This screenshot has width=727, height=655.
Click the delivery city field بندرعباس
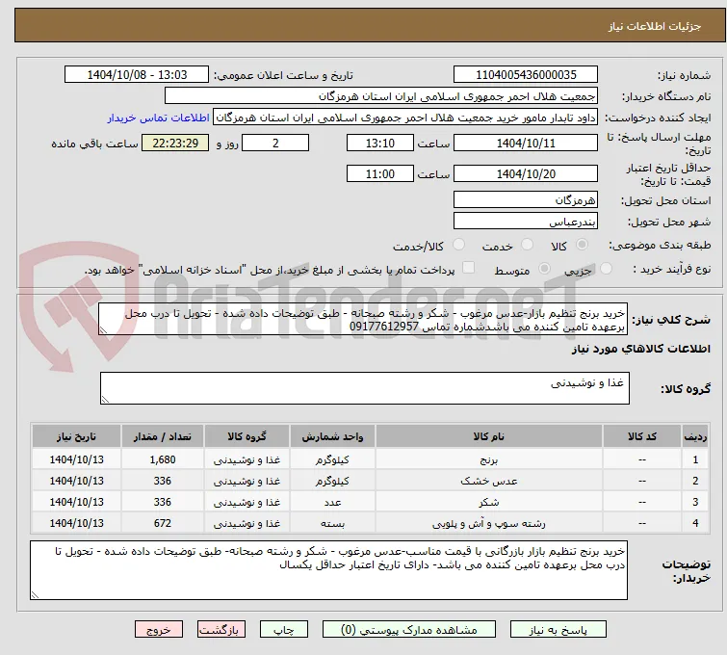[x=526, y=222]
